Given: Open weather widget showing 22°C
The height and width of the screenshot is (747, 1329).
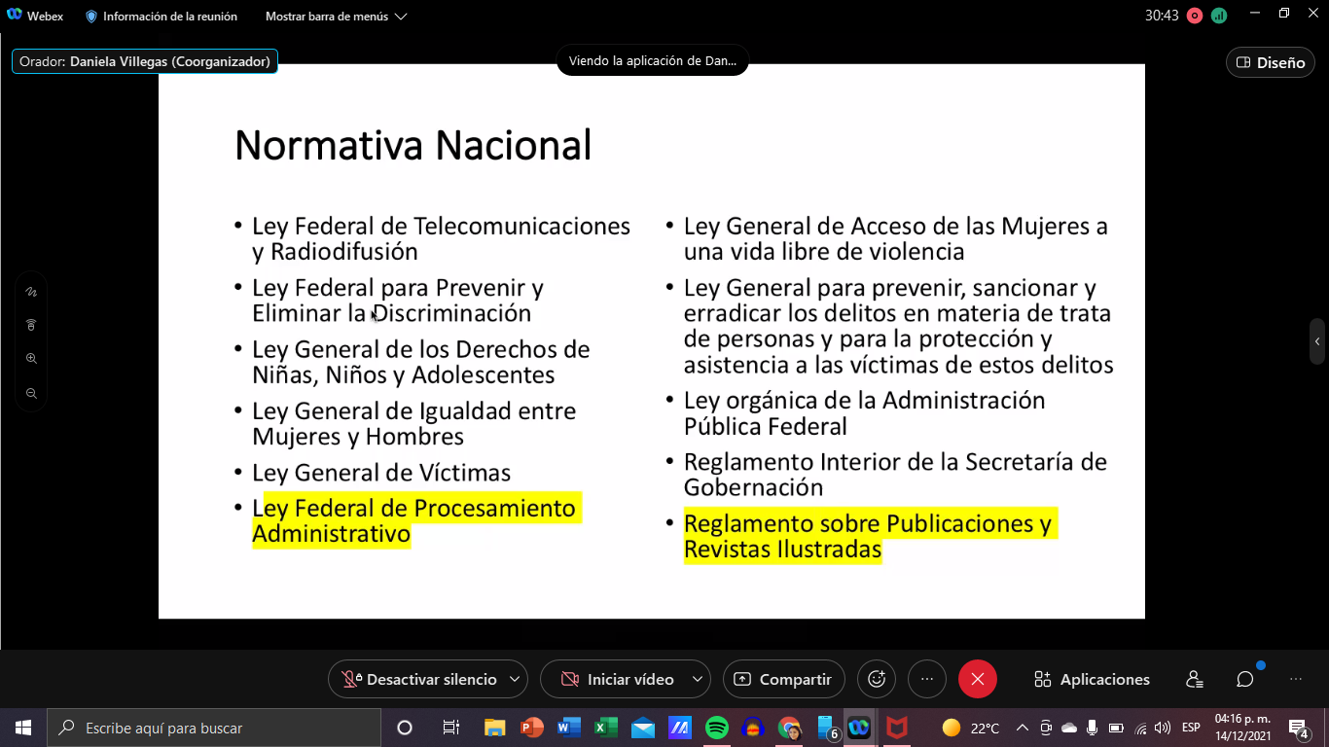Looking at the screenshot, I should point(971,728).
